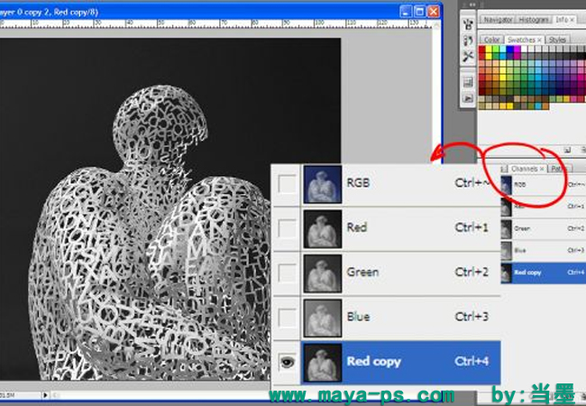Show Blue channel via eye box in enlarged inset
Viewport: 586px width, 406px height.
(287, 318)
